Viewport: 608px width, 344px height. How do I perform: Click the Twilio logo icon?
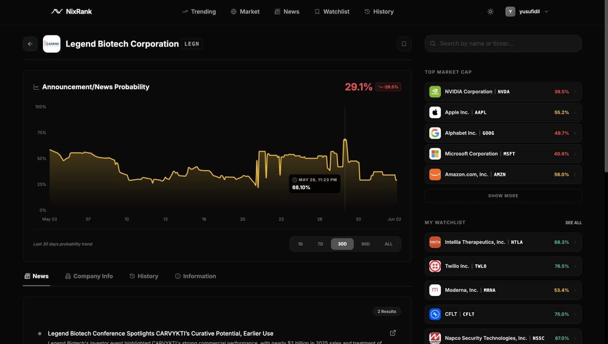point(435,266)
